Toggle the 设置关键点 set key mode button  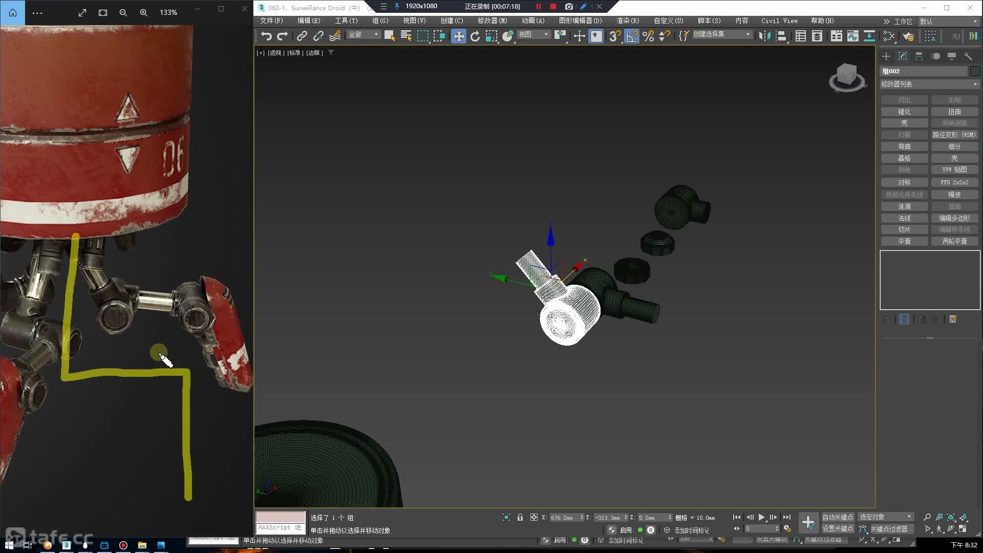838,529
